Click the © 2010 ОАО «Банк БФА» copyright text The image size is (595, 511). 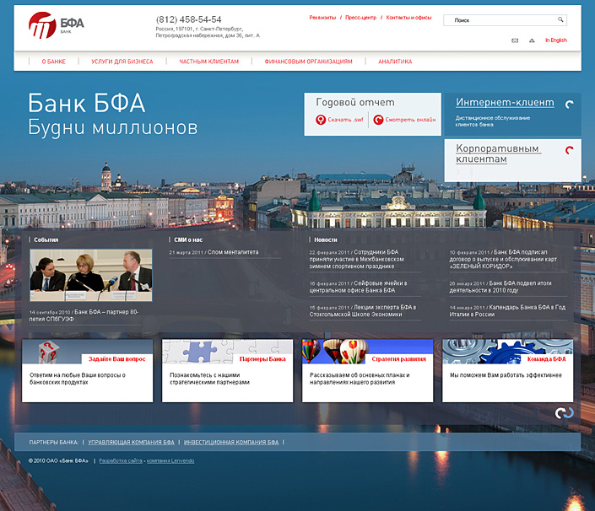pos(58,461)
